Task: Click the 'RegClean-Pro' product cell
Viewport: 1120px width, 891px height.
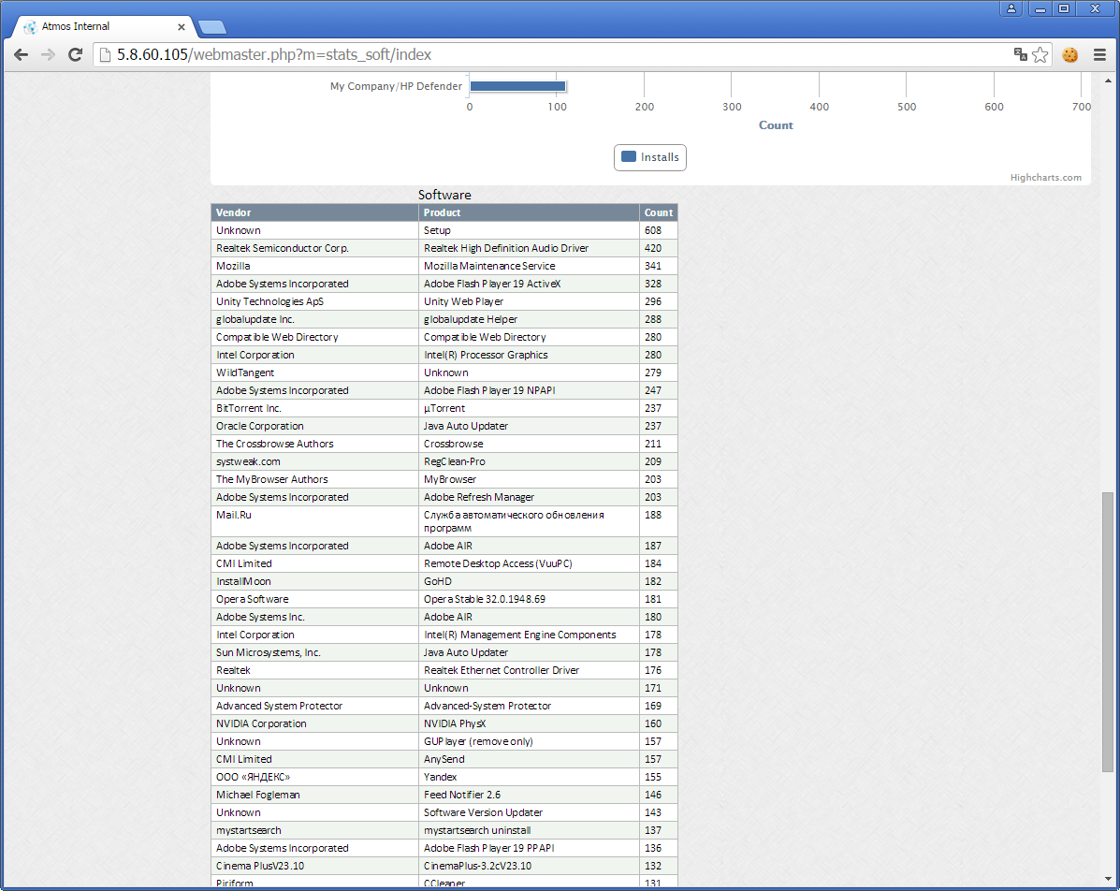Action: tap(529, 461)
